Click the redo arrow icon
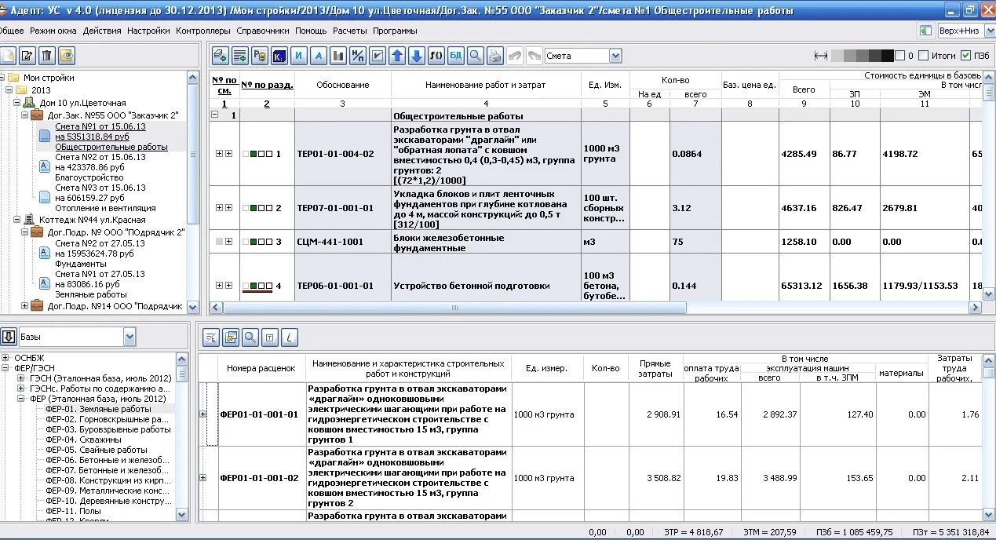This screenshot has width=996, height=540. (534, 56)
